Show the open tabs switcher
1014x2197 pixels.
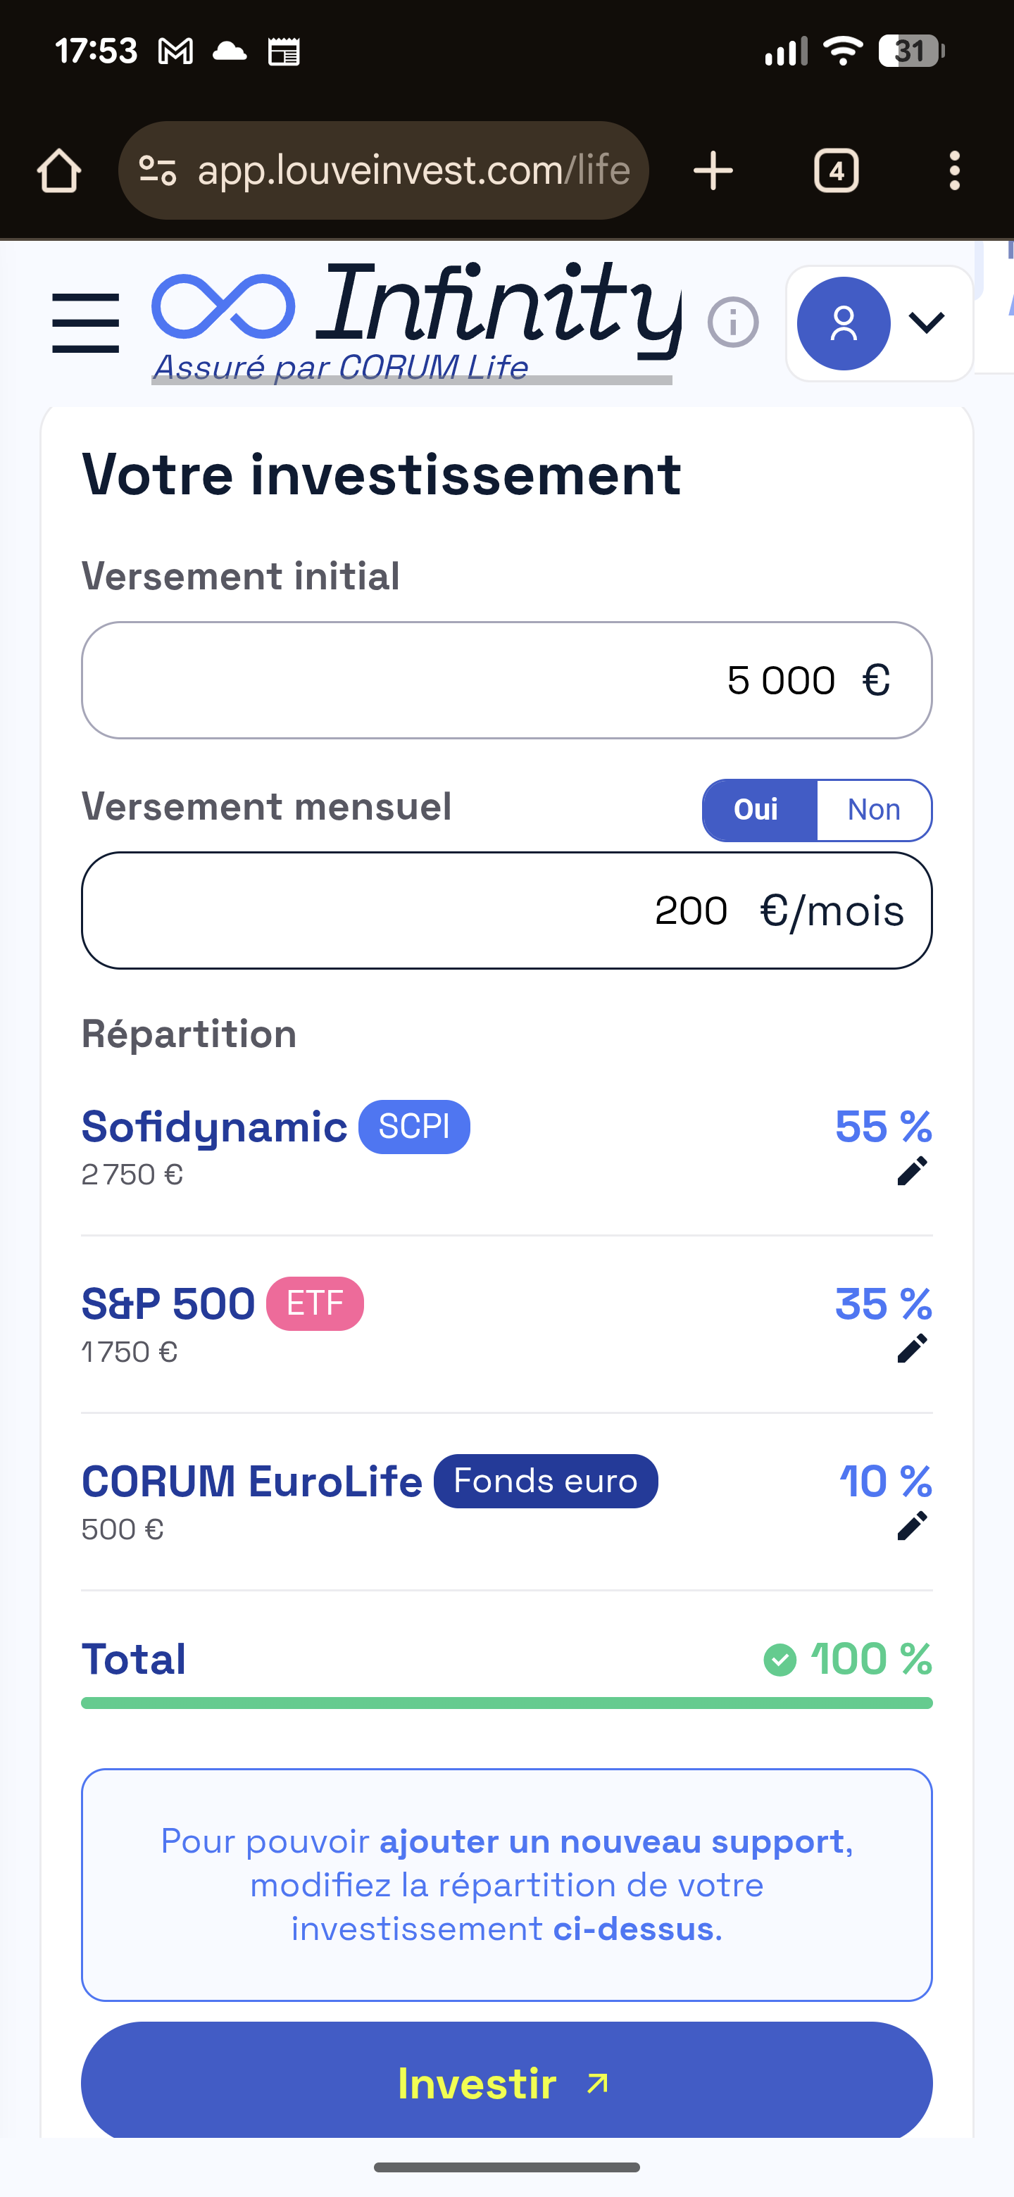point(836,170)
